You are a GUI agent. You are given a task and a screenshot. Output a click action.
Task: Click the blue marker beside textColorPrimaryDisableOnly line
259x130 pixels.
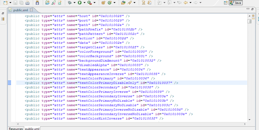pos(9,83)
